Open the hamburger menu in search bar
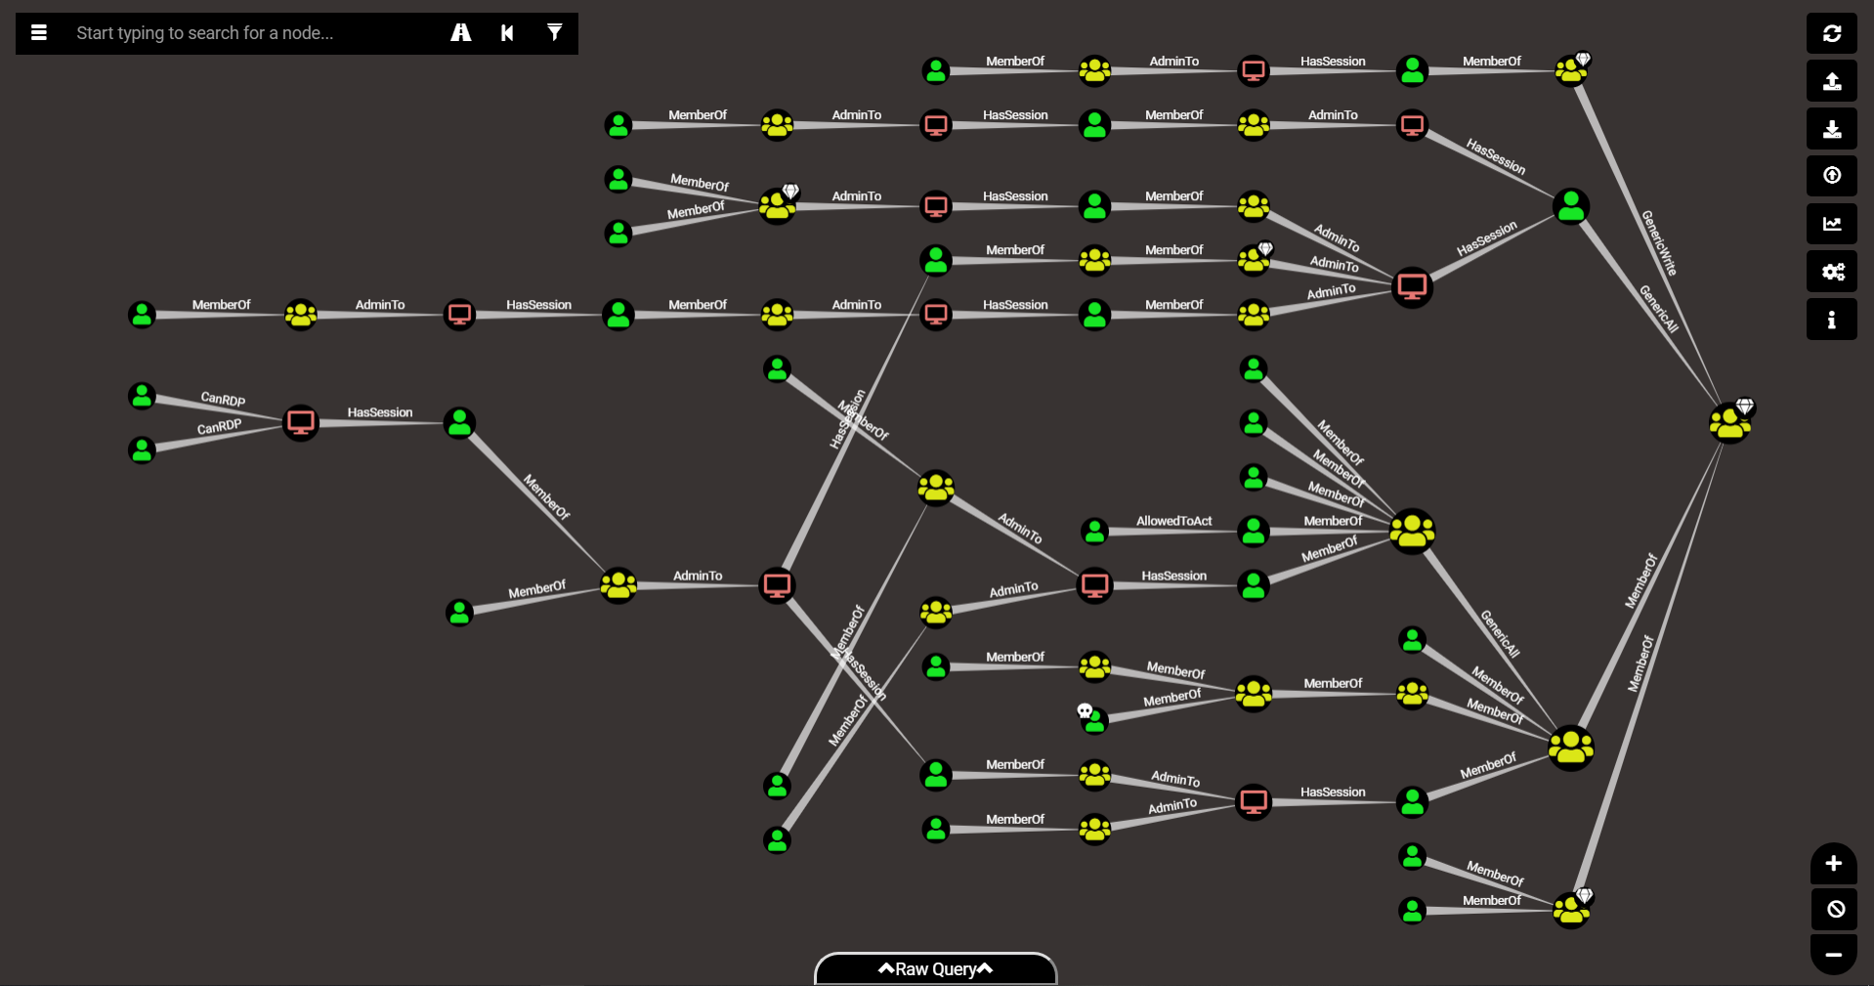This screenshot has height=986, width=1874. (x=39, y=33)
